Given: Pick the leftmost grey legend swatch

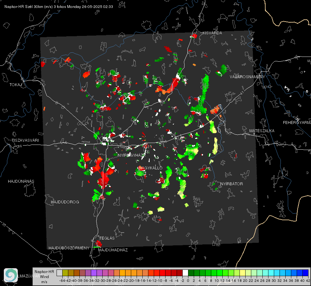Looking at the screenshot, I should point(59,273).
